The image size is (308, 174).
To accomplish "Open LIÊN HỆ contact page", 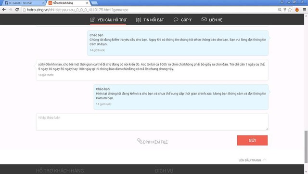I will [212, 20].
